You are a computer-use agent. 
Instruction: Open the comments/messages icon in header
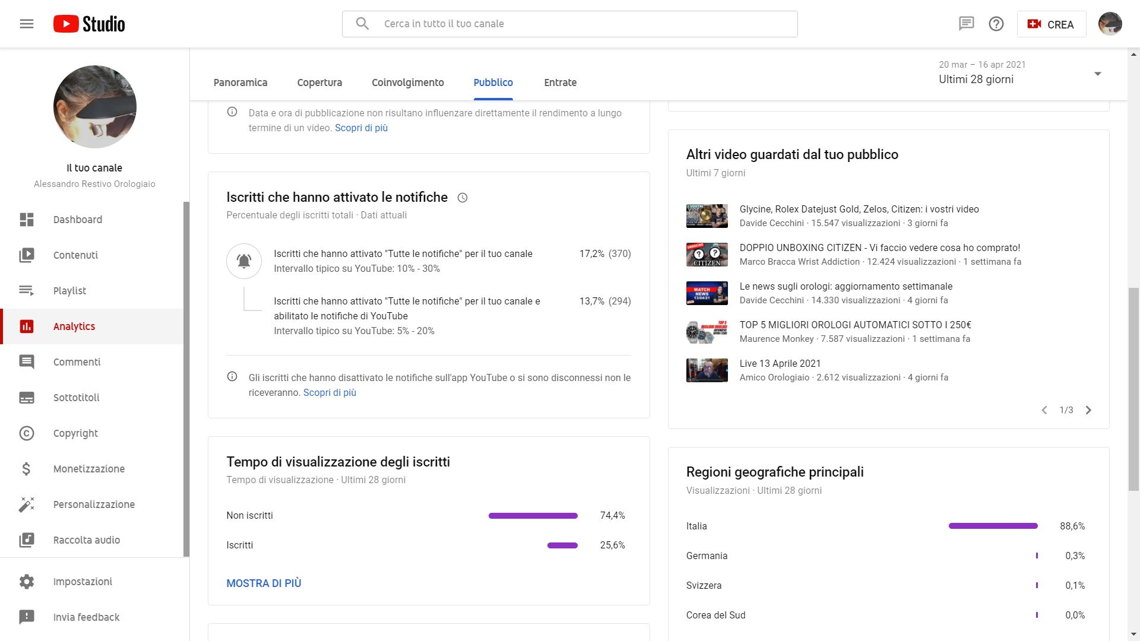coord(967,24)
